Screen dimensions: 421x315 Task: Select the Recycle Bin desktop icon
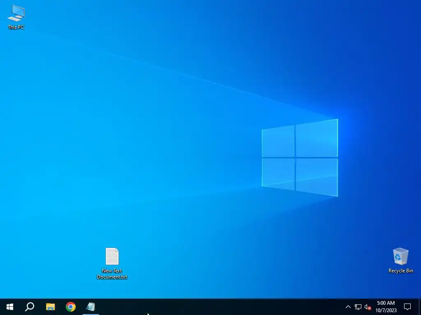(400, 260)
